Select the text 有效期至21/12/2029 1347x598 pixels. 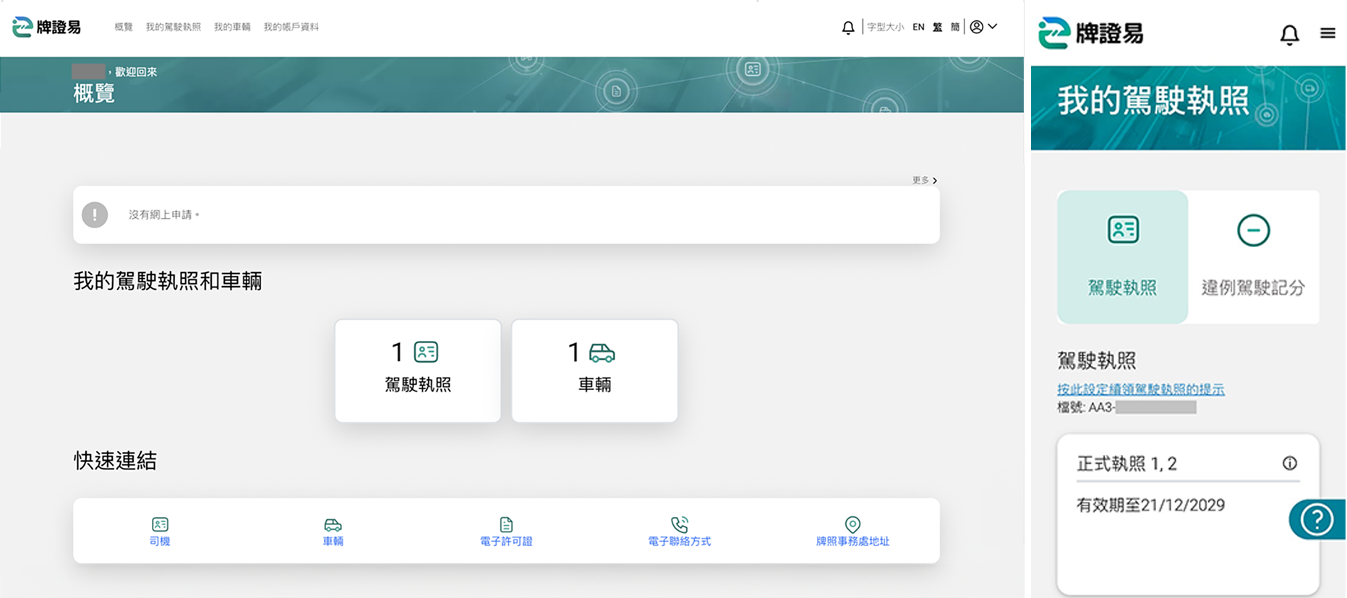point(1150,505)
